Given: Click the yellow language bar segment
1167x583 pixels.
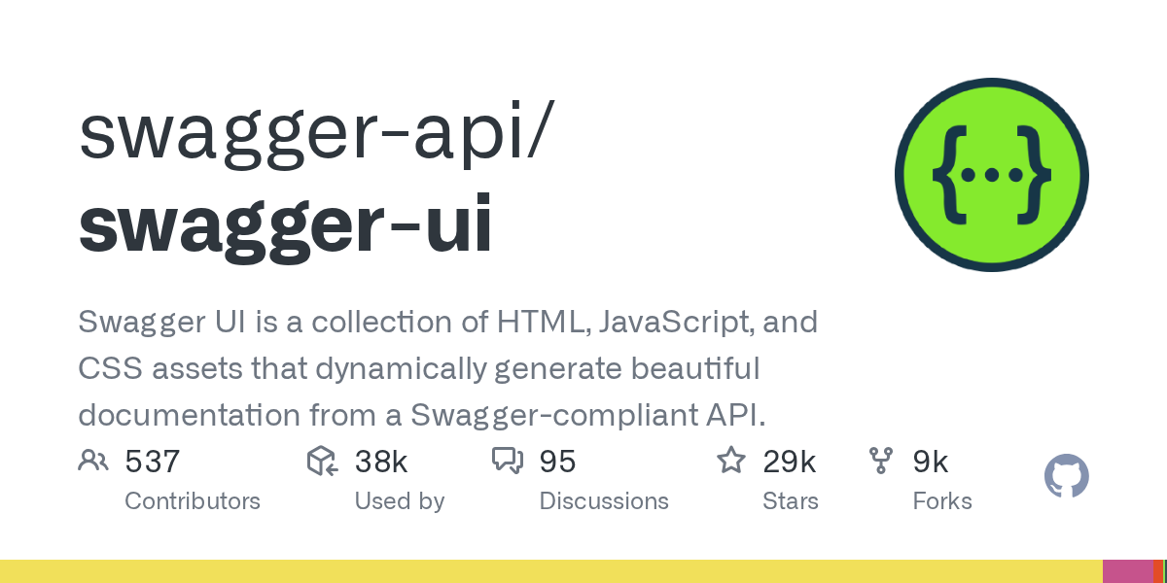Looking at the screenshot, I should coord(551,571).
